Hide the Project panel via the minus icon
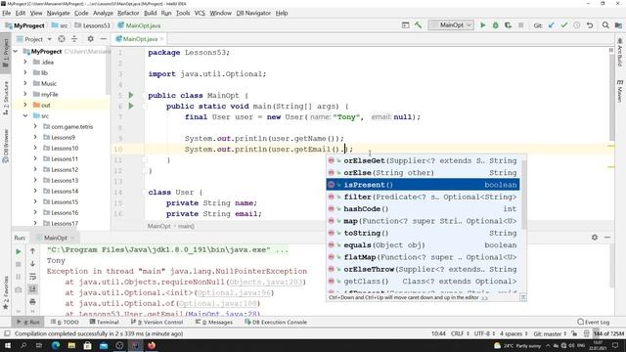The image size is (626, 352). point(104,39)
